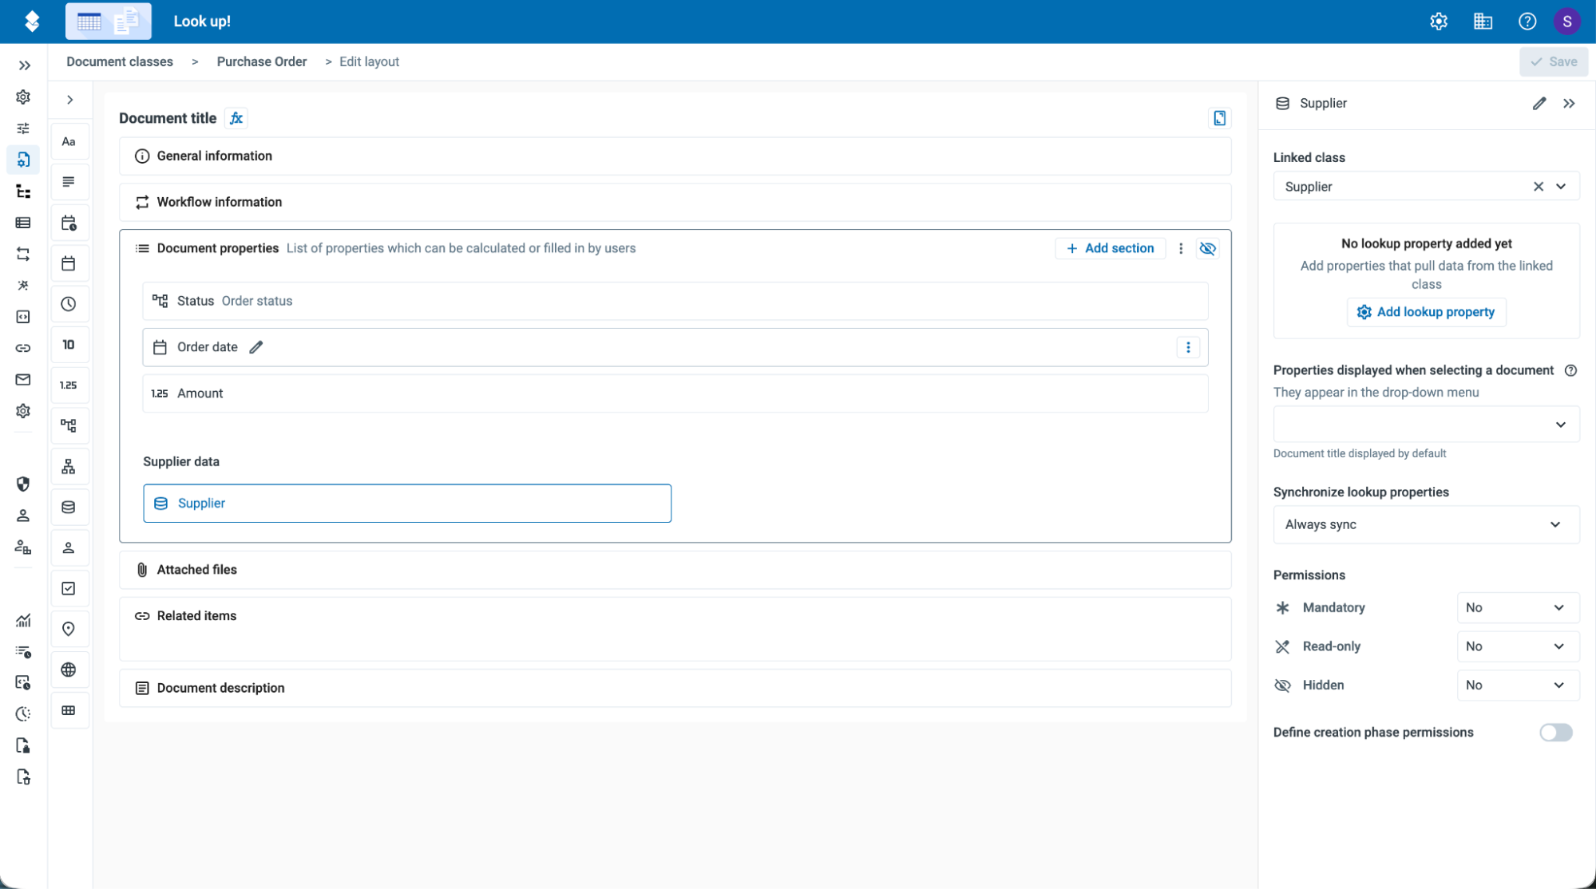Image resolution: width=1596 pixels, height=889 pixels.
Task: Open the Read-only permission dropdown
Action: click(x=1518, y=646)
